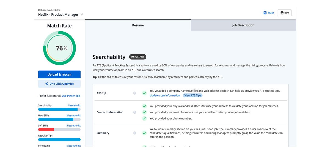The height and width of the screenshot is (154, 330).
Task: Click the Contact Information help icon
Action: click(x=135, y=112)
